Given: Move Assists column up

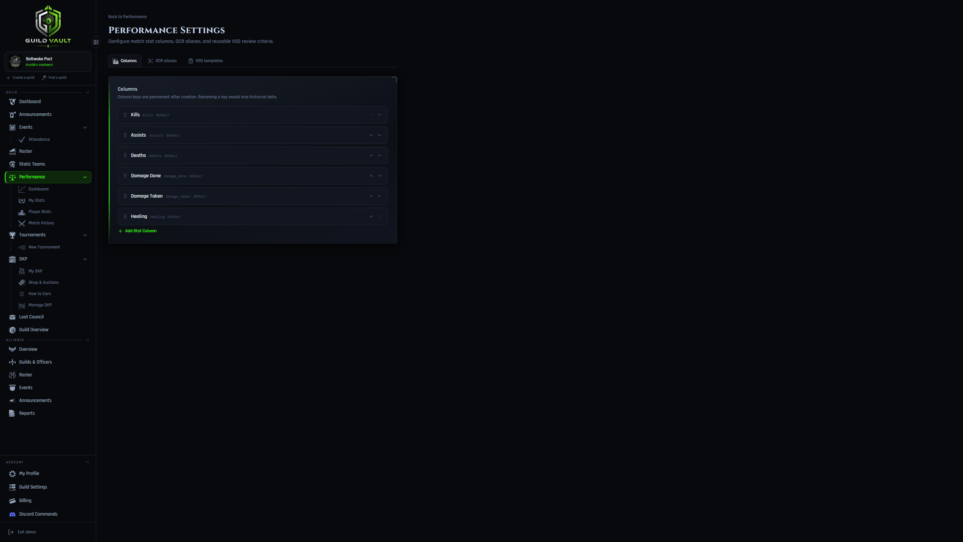Looking at the screenshot, I should pos(371,135).
